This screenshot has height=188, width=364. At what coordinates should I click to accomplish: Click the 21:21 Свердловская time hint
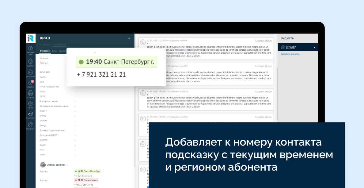(86, 180)
